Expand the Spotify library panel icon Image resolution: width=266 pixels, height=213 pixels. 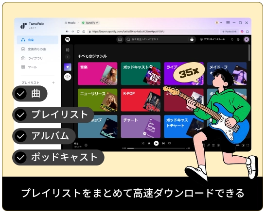pos(68,50)
